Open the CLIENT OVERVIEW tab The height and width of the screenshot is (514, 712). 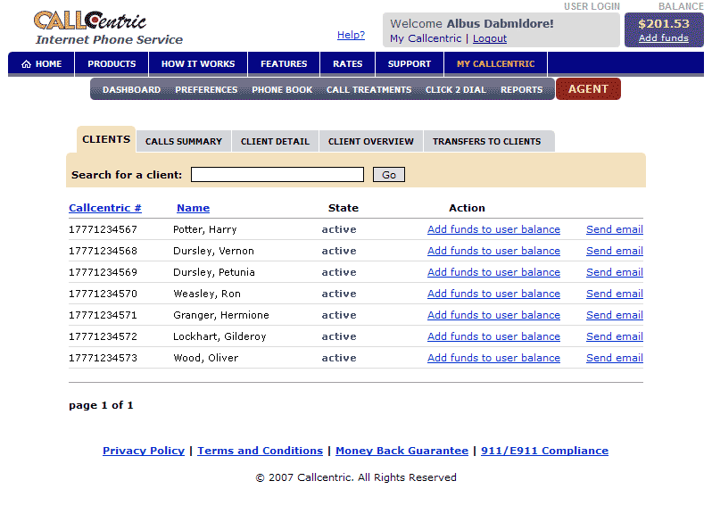(371, 142)
